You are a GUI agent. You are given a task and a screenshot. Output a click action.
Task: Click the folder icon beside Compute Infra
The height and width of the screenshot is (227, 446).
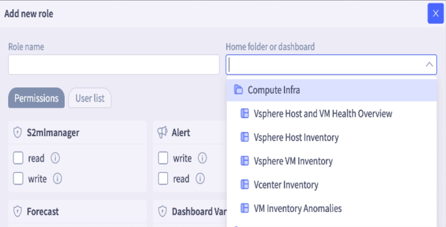[238, 90]
